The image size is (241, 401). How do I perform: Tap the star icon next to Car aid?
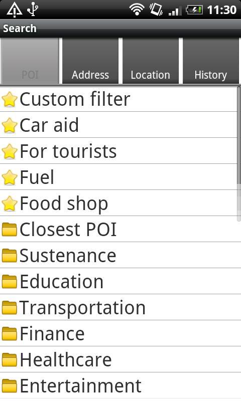tap(10, 125)
